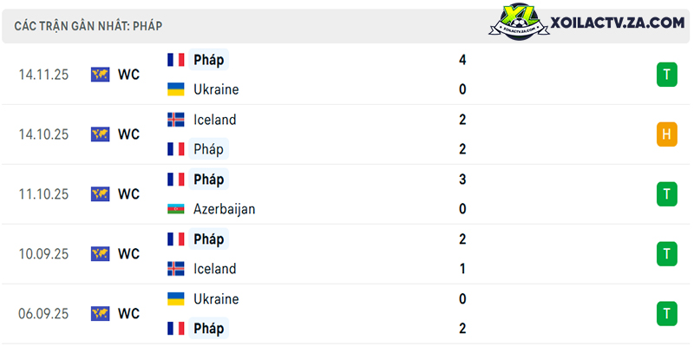Viewport: 694px width, 347px height.
Task: Click the Iceland flag in the 10.09.25 match
Action: 176,269
